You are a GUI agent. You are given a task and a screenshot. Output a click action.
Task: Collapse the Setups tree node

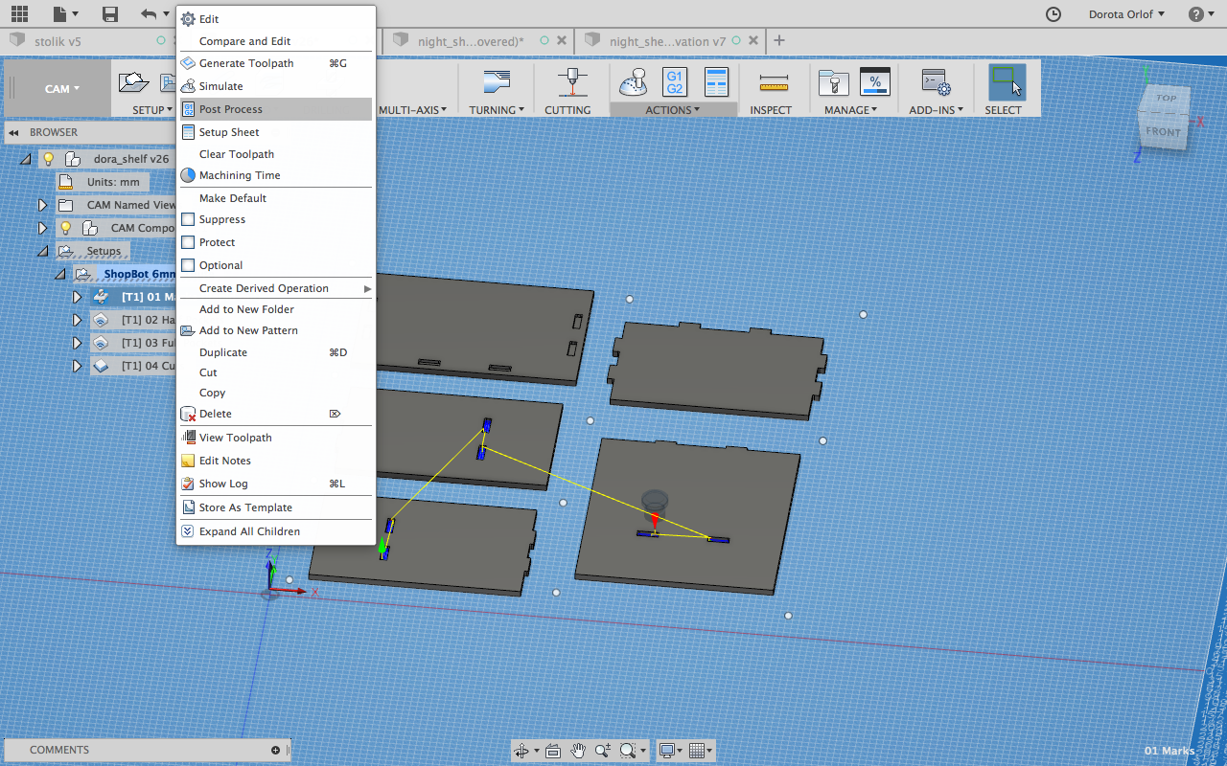[x=42, y=251]
